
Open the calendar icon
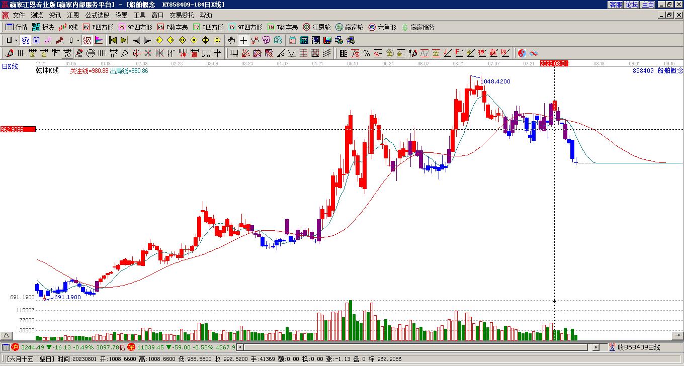293,40
